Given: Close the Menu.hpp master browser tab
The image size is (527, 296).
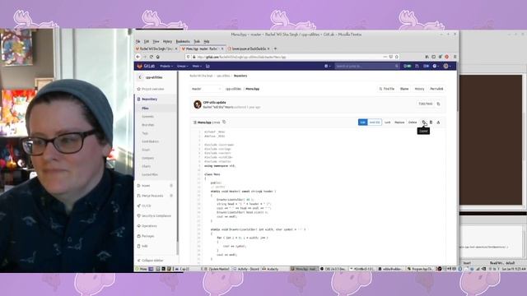Looking at the screenshot, I should tap(222, 49).
